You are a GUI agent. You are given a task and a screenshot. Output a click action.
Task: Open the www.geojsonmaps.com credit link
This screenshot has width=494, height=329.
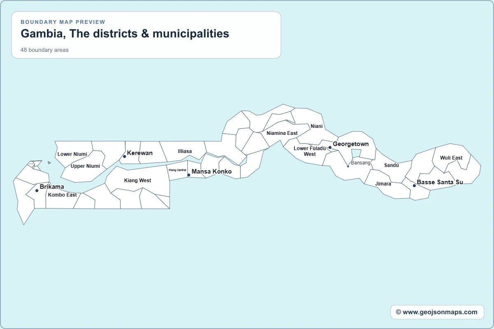[437, 312]
